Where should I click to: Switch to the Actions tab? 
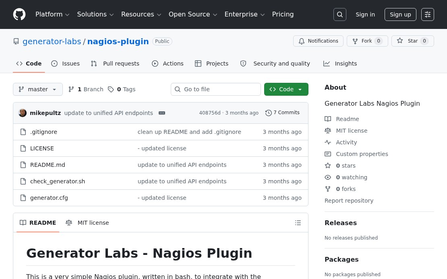tap(168, 64)
